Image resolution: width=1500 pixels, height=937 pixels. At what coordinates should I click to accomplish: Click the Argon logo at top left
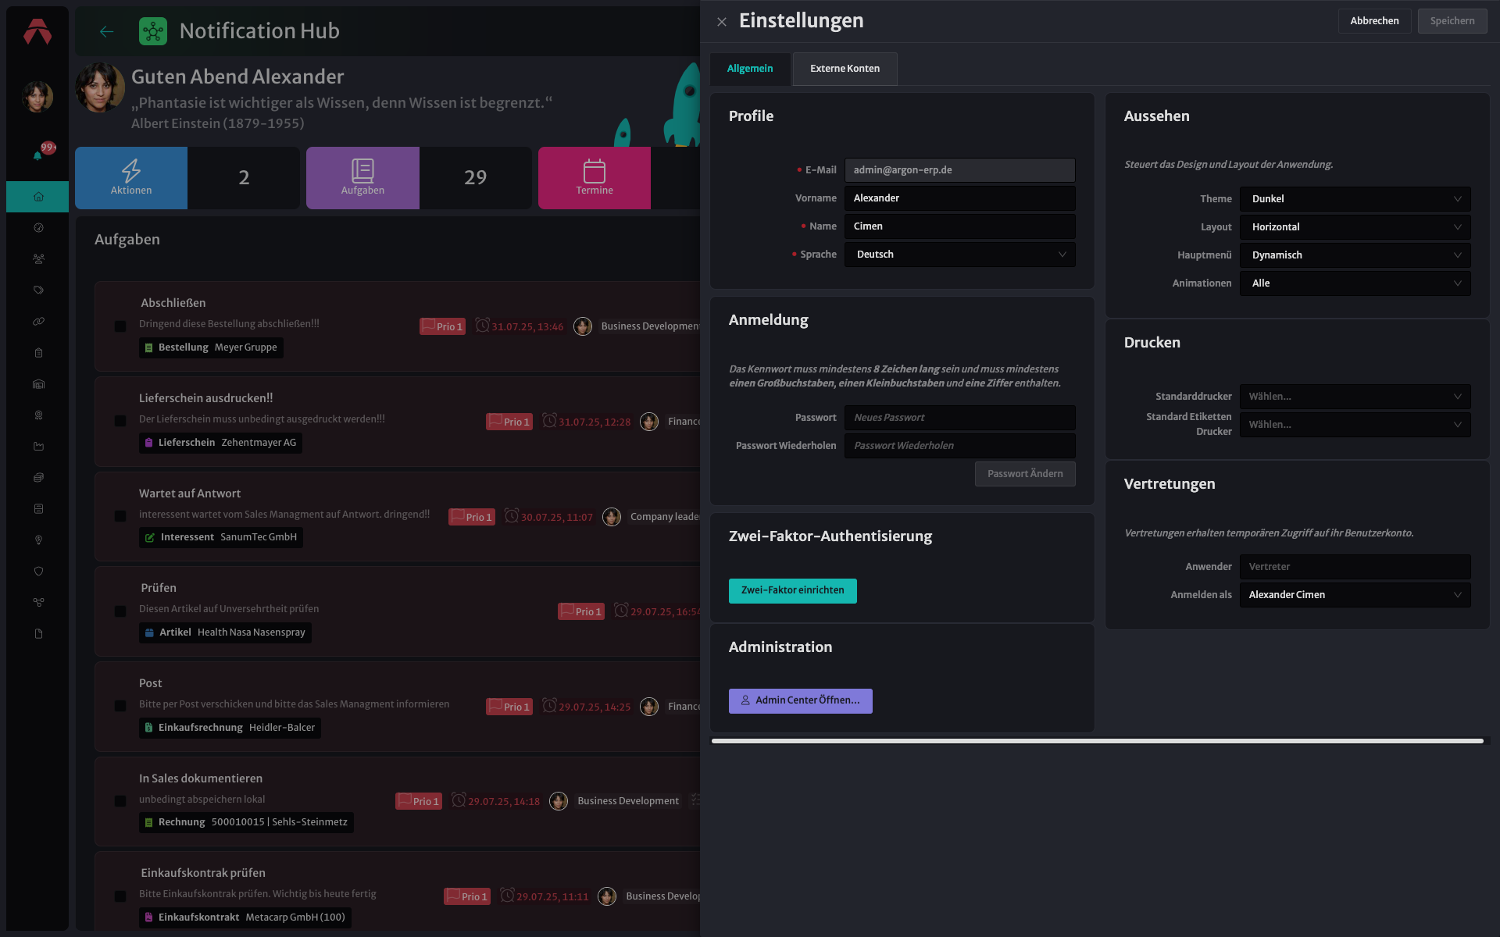tap(37, 31)
